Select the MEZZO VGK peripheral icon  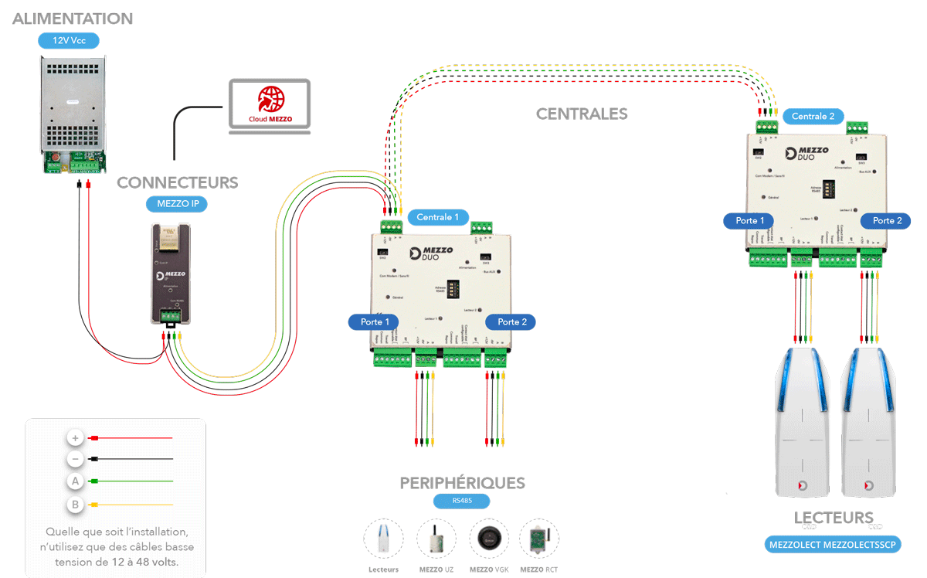coord(488,539)
